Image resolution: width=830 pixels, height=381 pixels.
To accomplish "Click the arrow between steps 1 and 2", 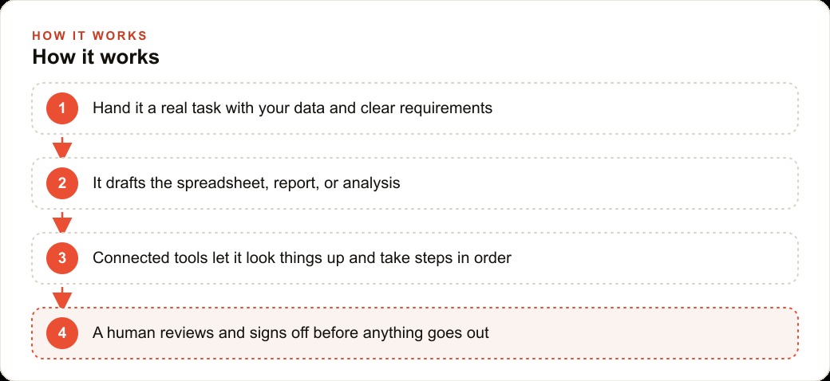I will (62, 147).
